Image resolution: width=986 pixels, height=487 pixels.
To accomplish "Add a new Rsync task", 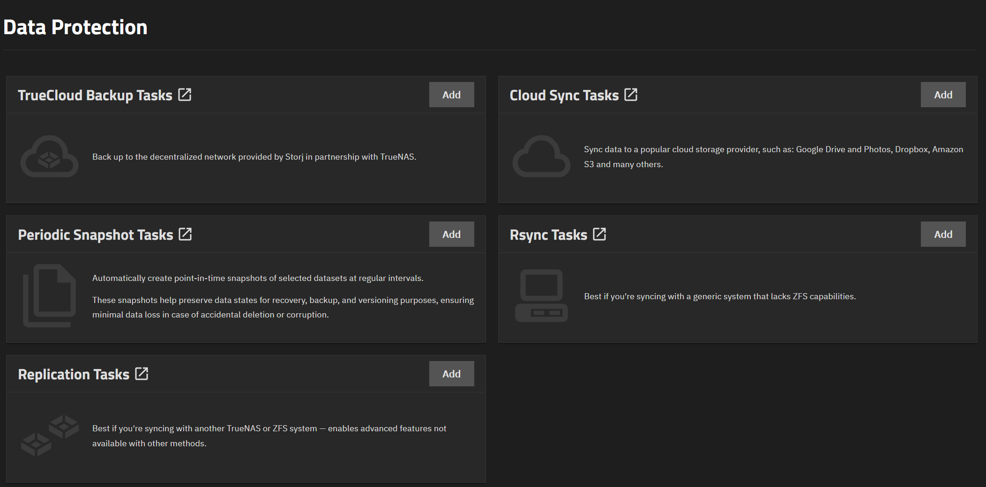I will (x=943, y=234).
